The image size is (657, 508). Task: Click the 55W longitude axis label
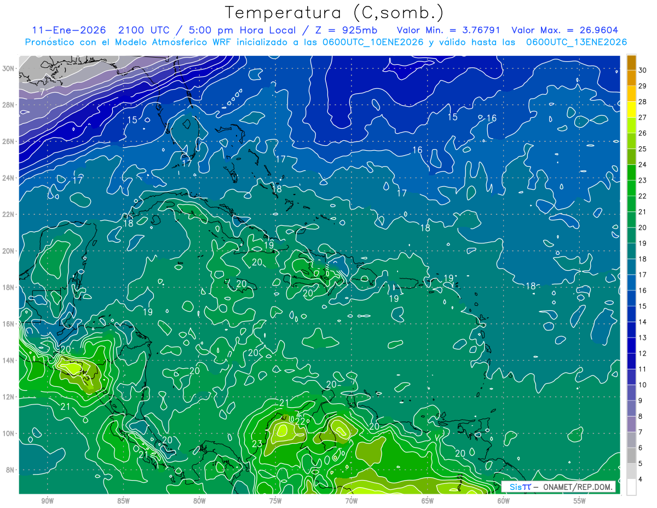click(580, 501)
